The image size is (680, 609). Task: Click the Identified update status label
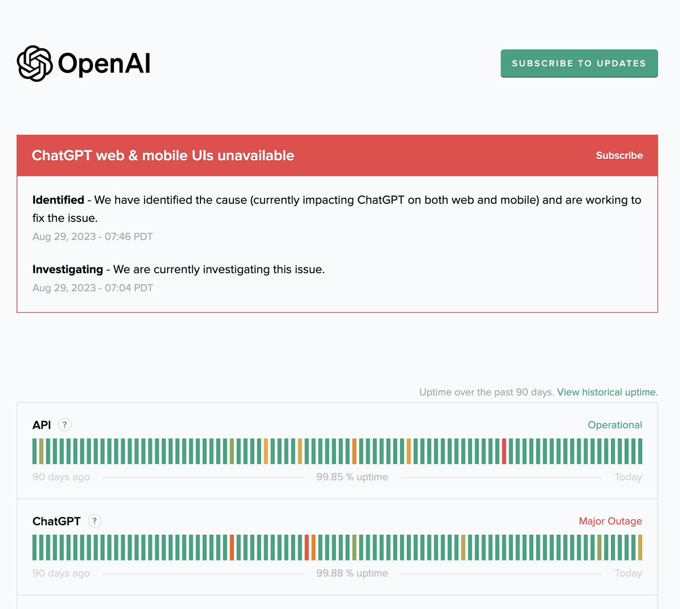tap(58, 200)
